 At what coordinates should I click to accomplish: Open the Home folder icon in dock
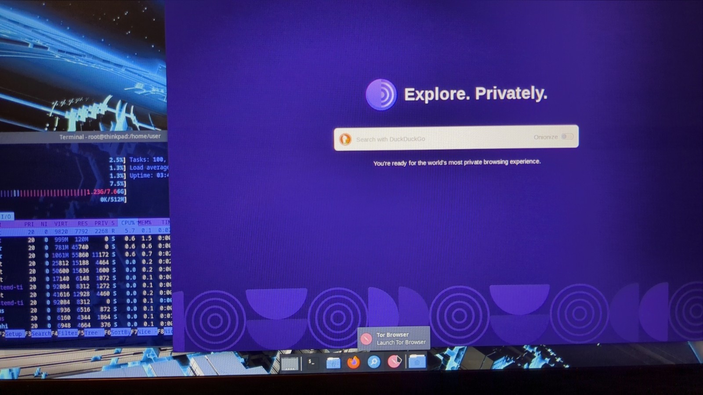click(x=417, y=361)
